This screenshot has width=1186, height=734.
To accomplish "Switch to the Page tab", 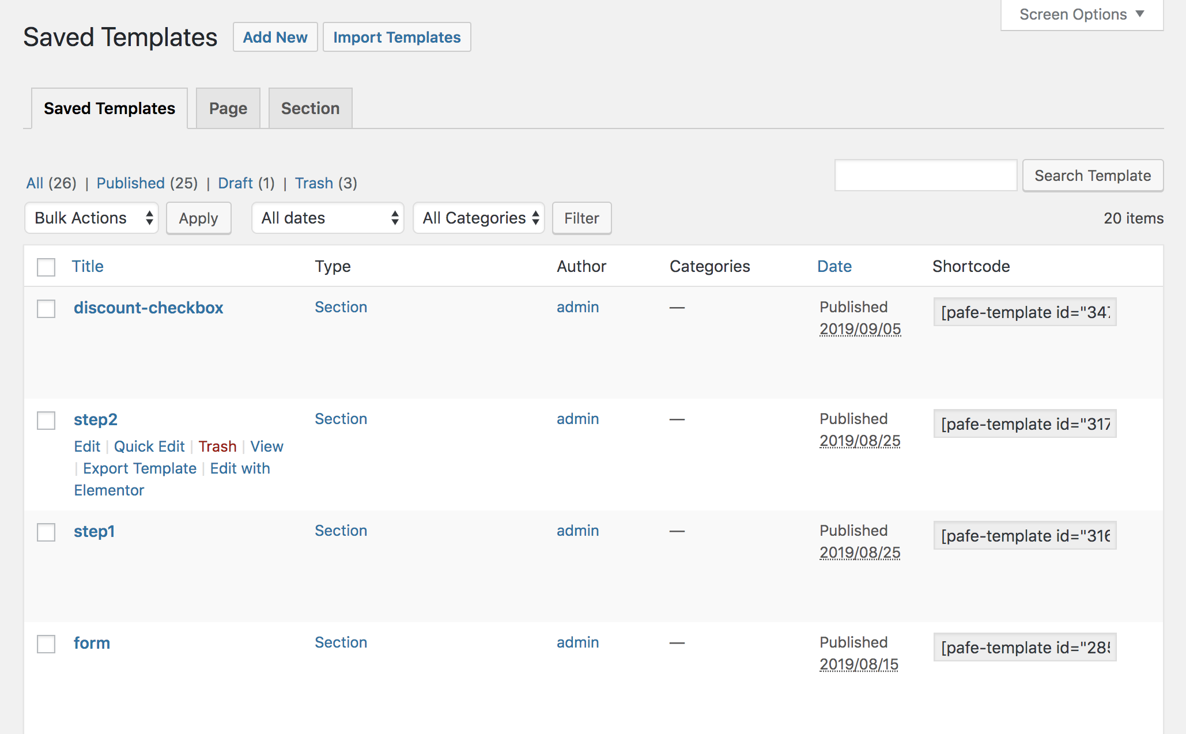I will point(228,108).
